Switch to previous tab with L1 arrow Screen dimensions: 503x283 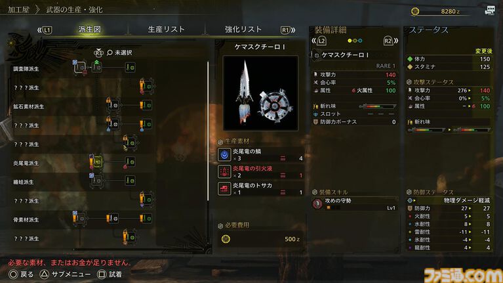[45, 30]
